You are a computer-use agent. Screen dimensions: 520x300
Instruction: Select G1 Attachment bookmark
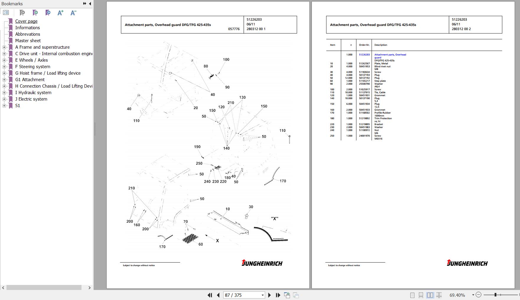click(30, 80)
